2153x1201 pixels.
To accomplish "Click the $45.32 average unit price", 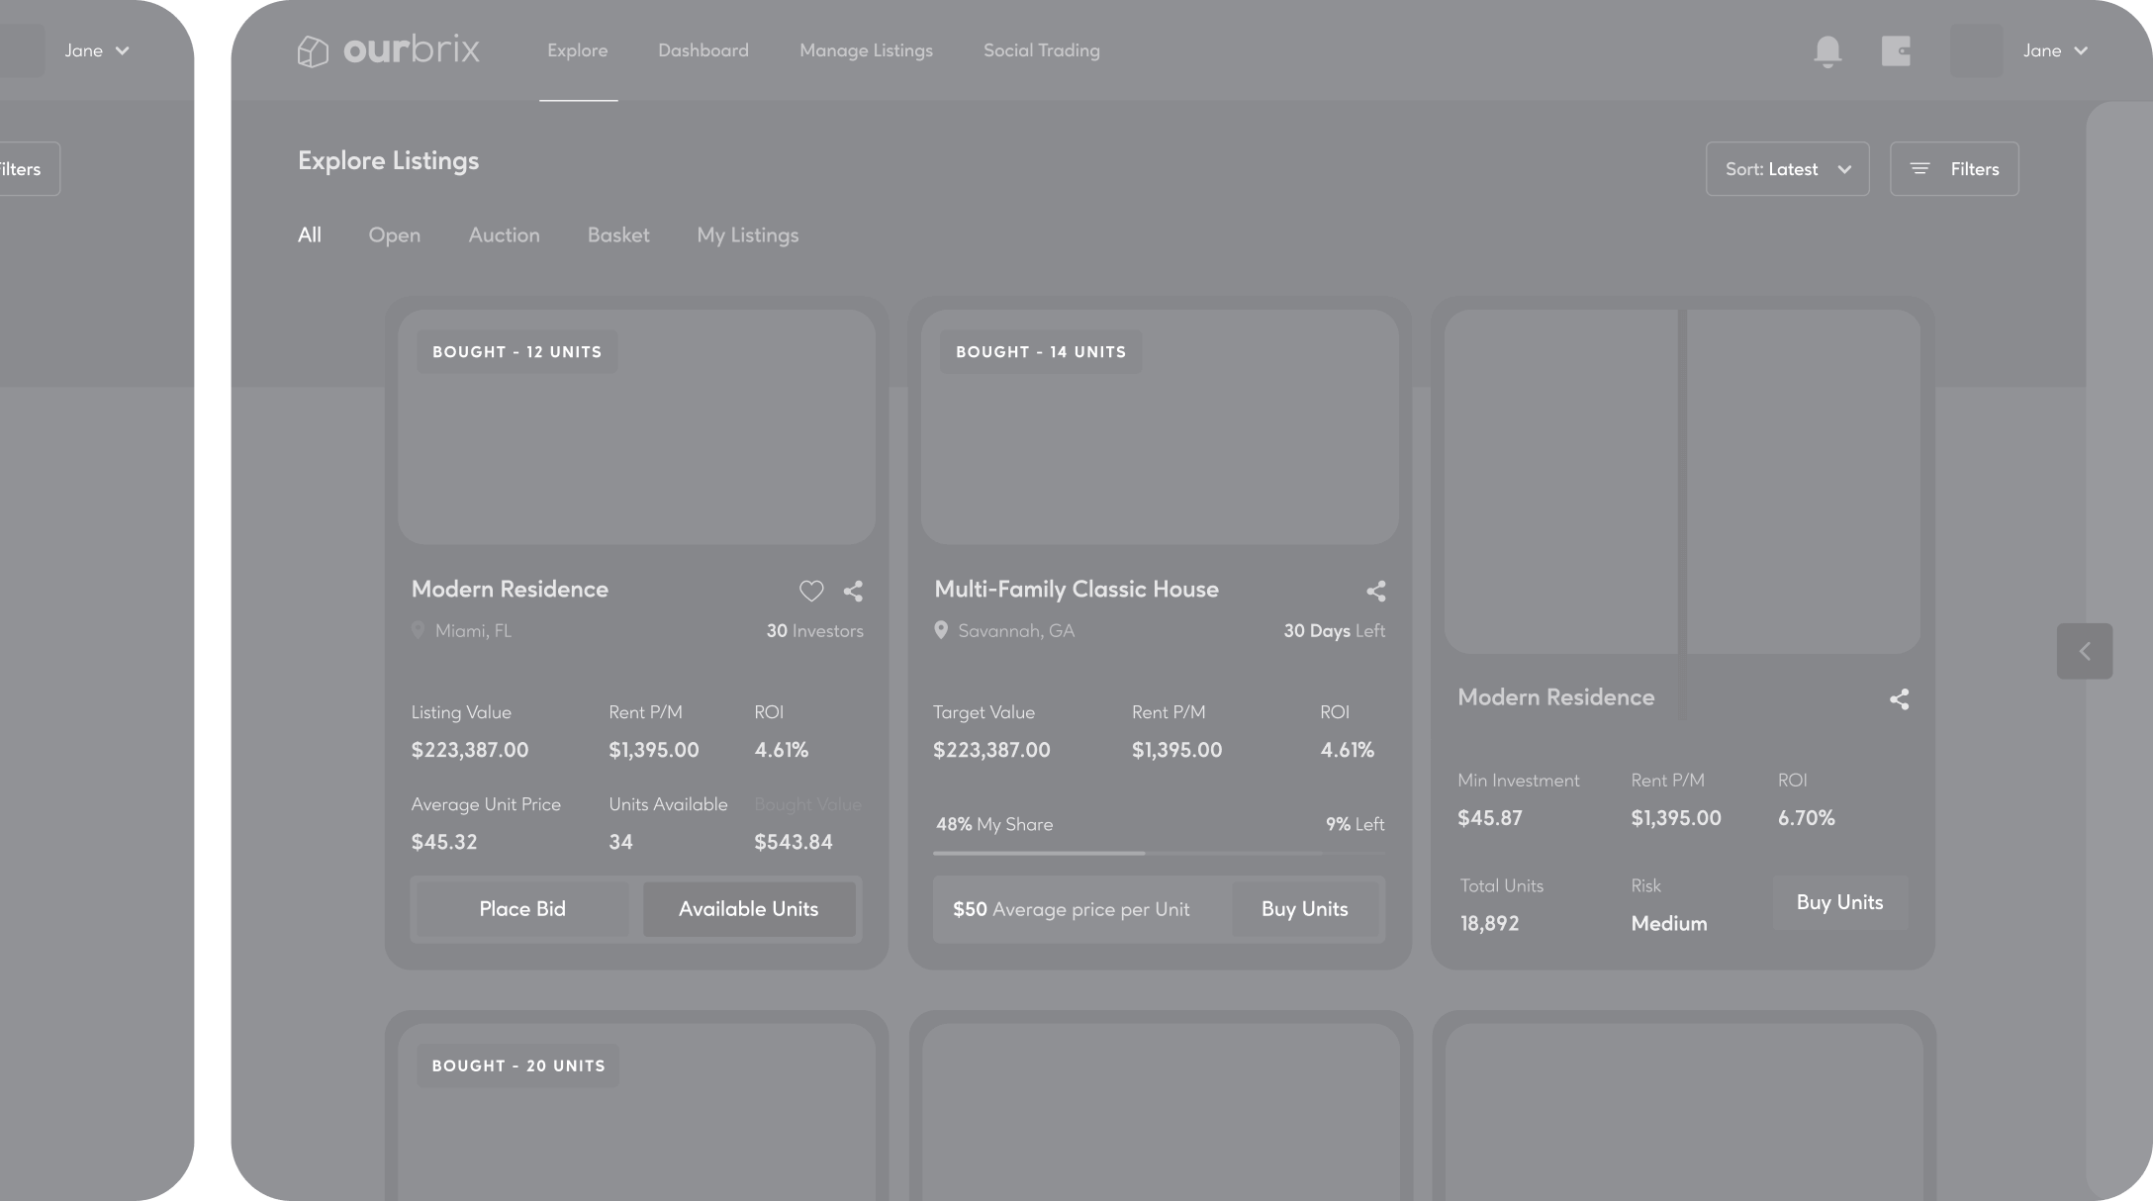I will [444, 843].
